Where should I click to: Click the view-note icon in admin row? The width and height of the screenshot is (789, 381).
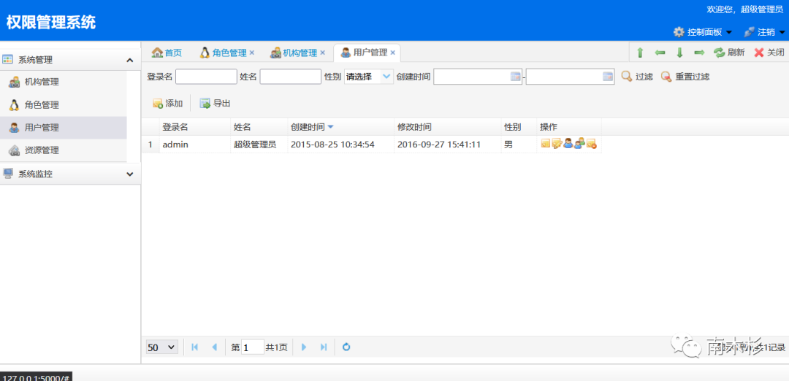pos(546,144)
